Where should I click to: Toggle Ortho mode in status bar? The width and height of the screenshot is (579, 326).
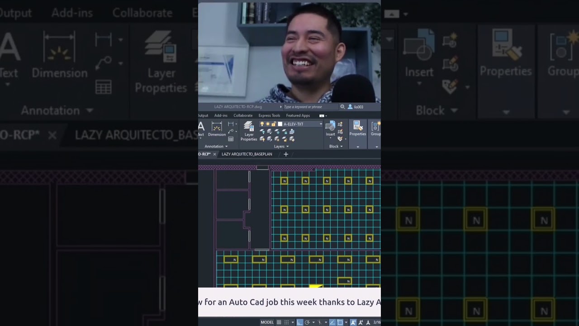(300, 322)
